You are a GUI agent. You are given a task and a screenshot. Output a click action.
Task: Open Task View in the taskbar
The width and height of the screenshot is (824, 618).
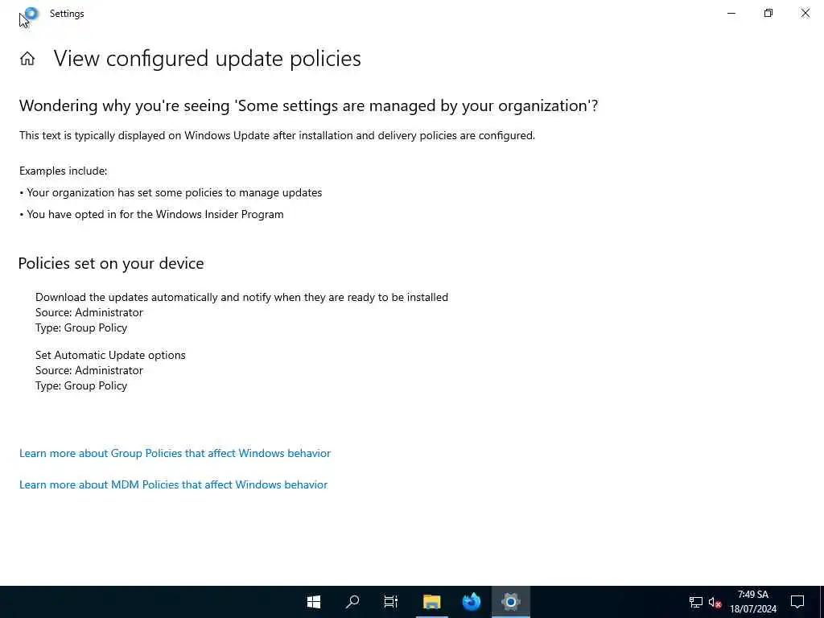tap(390, 602)
